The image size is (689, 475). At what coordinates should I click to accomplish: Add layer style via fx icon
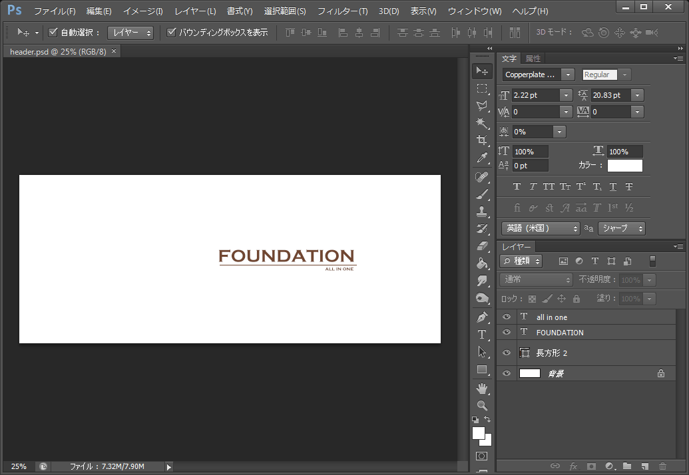pos(573,466)
